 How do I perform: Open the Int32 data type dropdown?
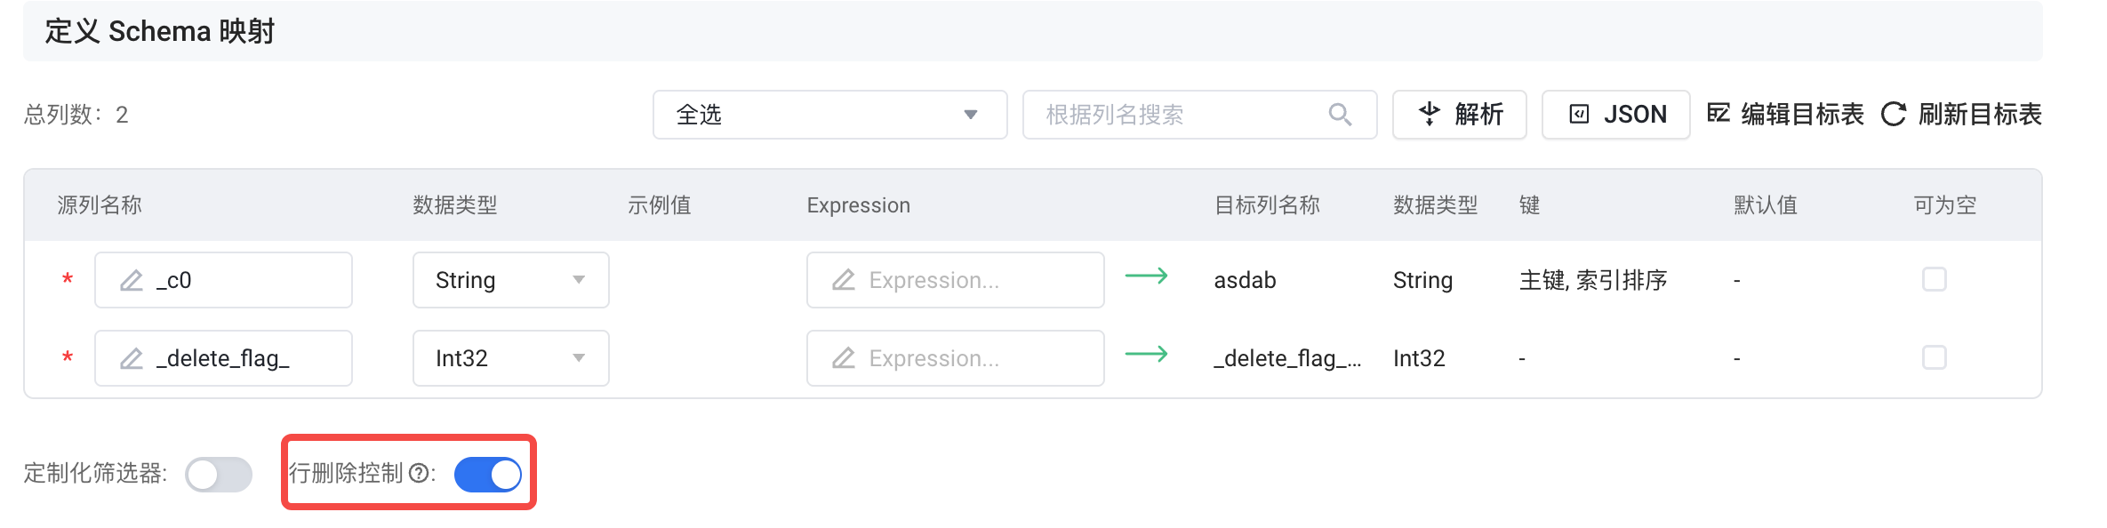point(510,358)
